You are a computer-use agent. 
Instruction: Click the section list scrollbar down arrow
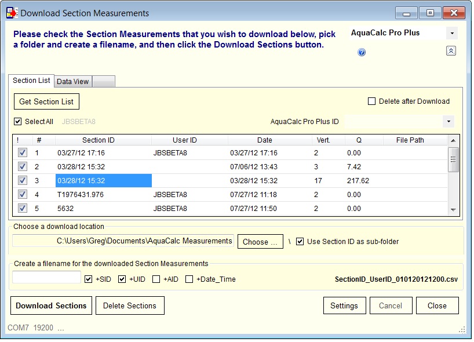[453, 210]
